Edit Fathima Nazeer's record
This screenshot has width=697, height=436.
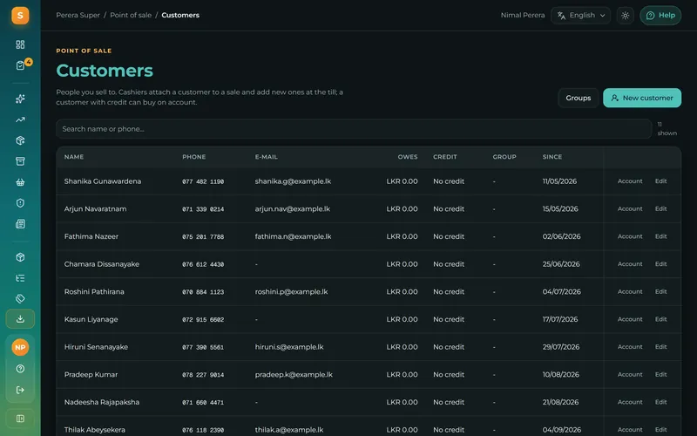[x=661, y=236]
